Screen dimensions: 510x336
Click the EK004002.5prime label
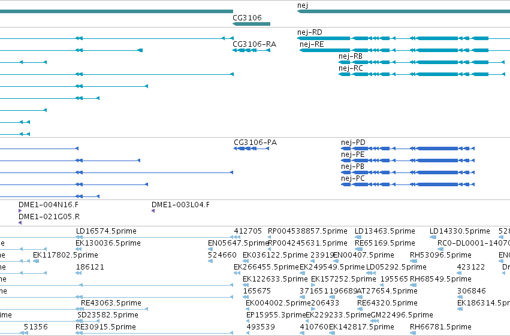click(278, 303)
